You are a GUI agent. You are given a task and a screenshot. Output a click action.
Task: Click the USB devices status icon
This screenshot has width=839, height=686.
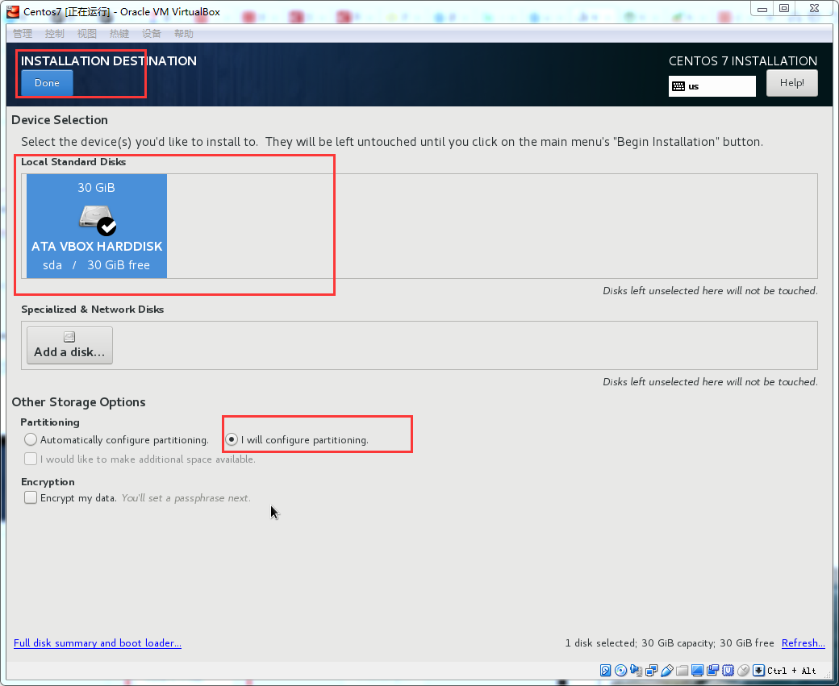(668, 671)
